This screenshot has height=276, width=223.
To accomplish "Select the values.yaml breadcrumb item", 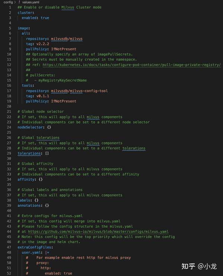I will tap(32, 2).
